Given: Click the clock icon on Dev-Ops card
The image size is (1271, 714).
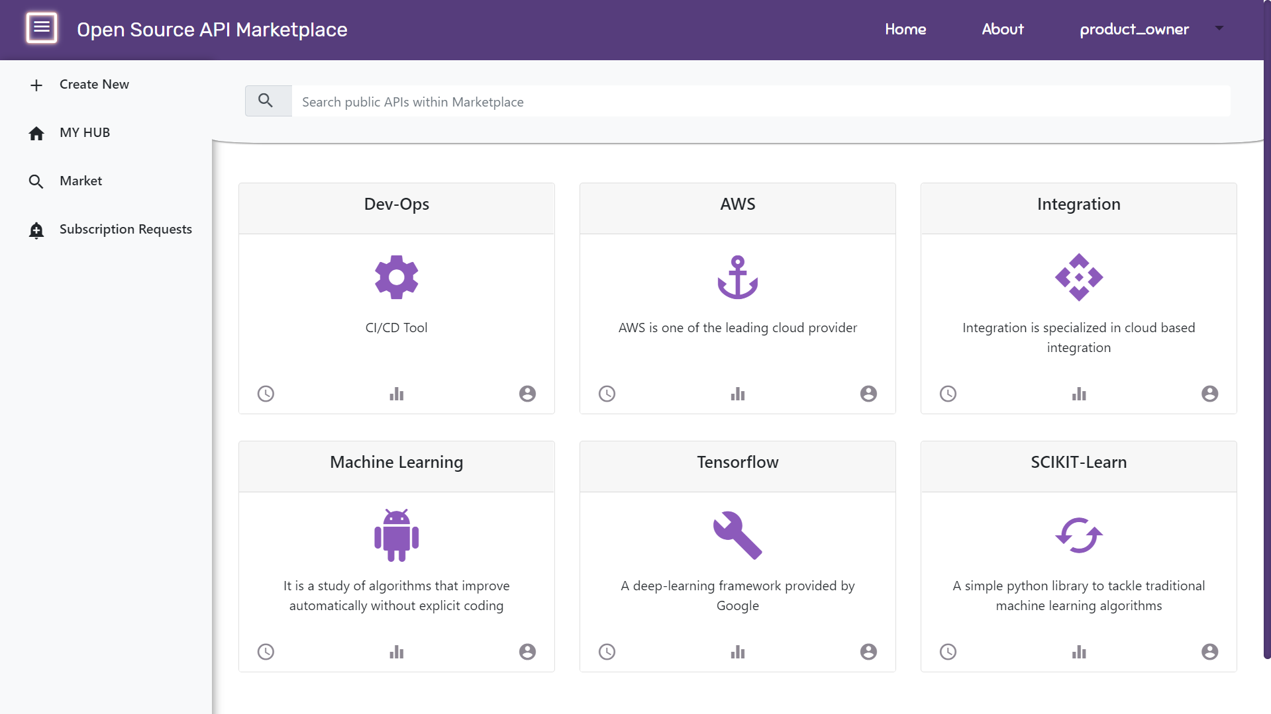Looking at the screenshot, I should point(266,394).
